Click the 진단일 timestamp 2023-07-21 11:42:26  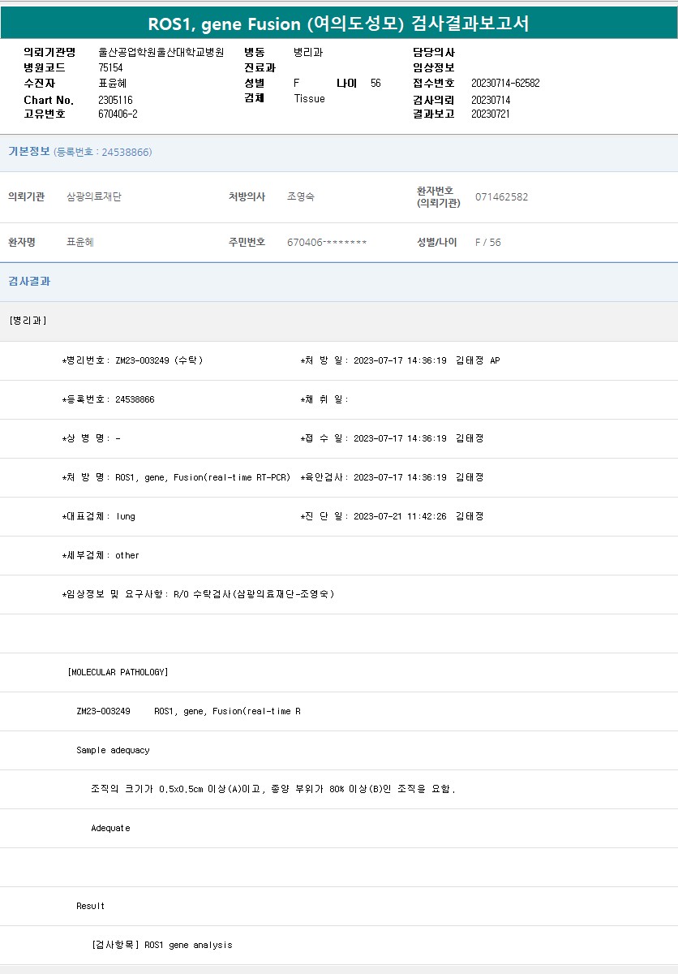pyautogui.click(x=400, y=516)
